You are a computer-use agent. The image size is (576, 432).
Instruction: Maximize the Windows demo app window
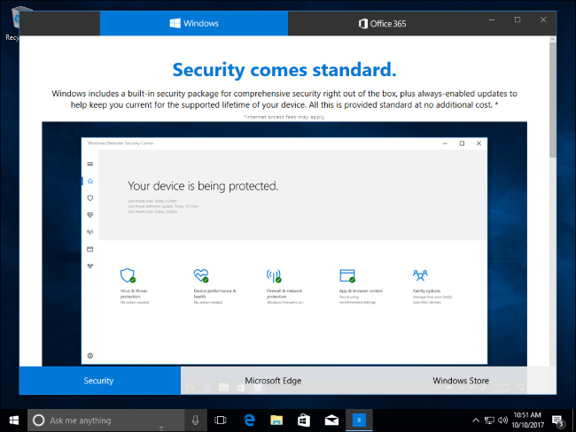(518, 19)
